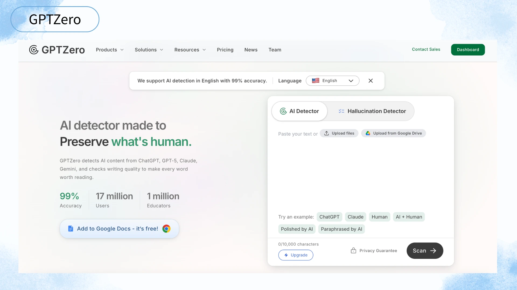
Task: Click the '99%' accuracy stat
Action: coord(69,196)
